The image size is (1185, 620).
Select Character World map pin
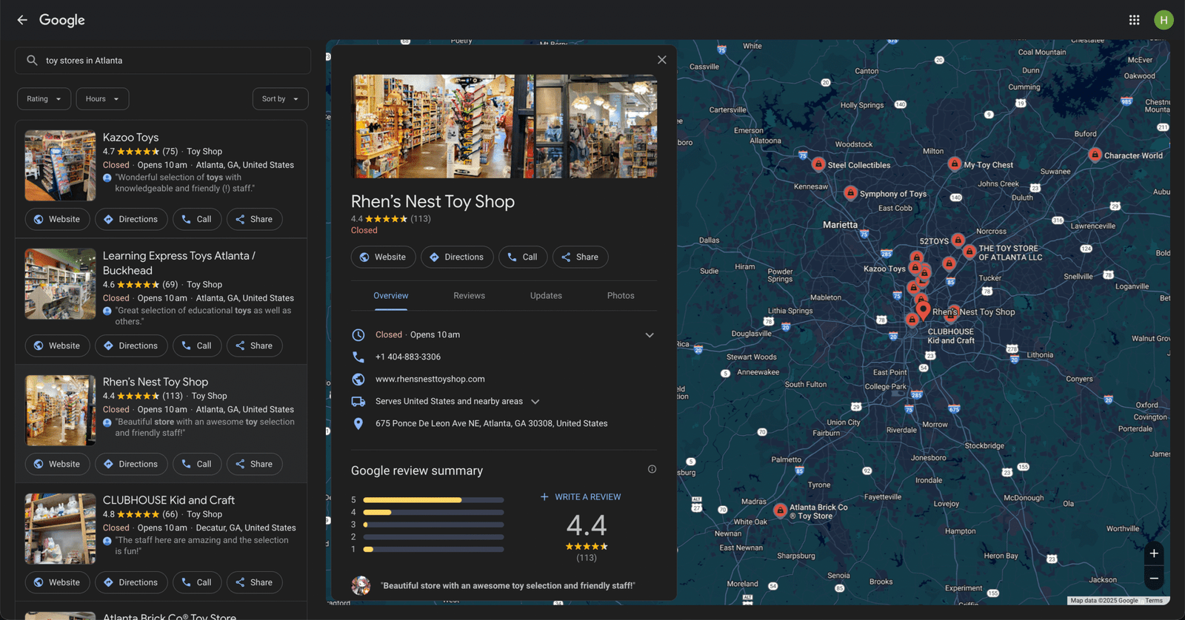1095,154
